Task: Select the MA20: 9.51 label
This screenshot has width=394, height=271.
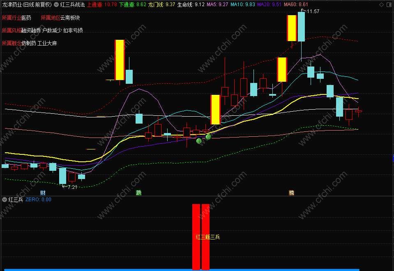Action: [270, 5]
